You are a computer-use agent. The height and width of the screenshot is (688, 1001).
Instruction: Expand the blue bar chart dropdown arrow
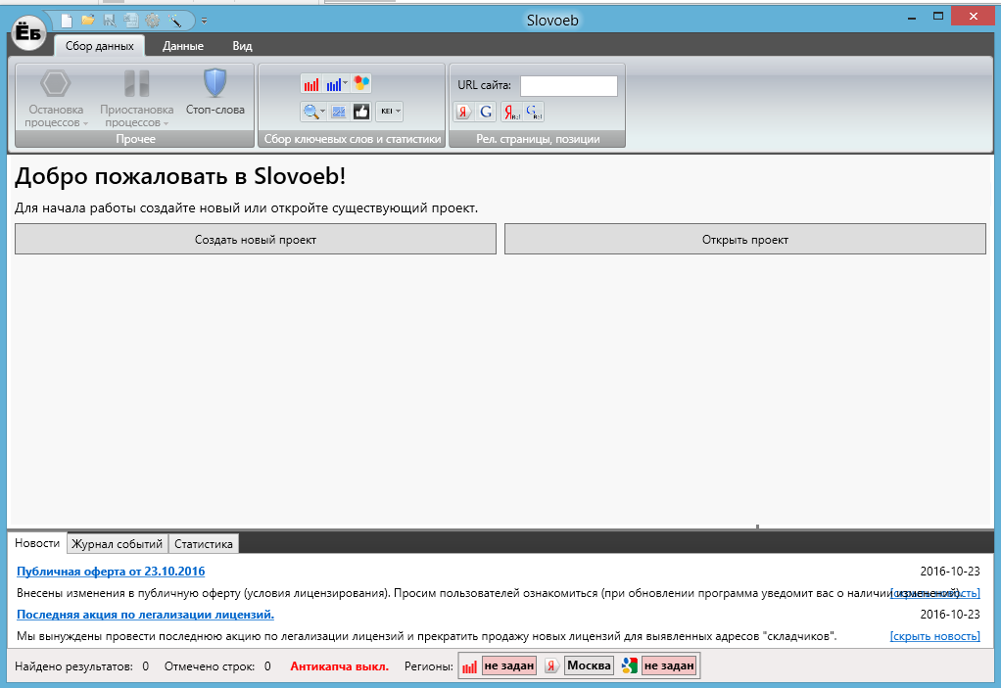pos(346,83)
